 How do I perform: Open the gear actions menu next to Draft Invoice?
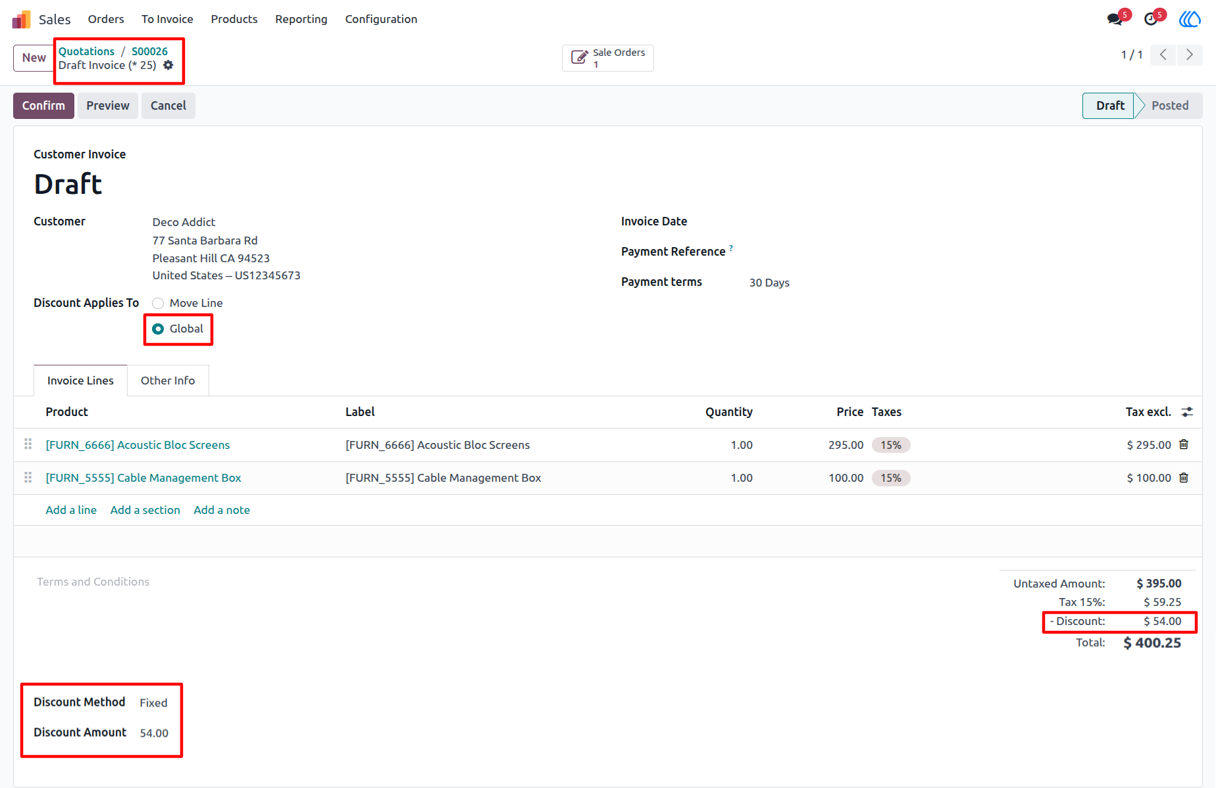[168, 65]
